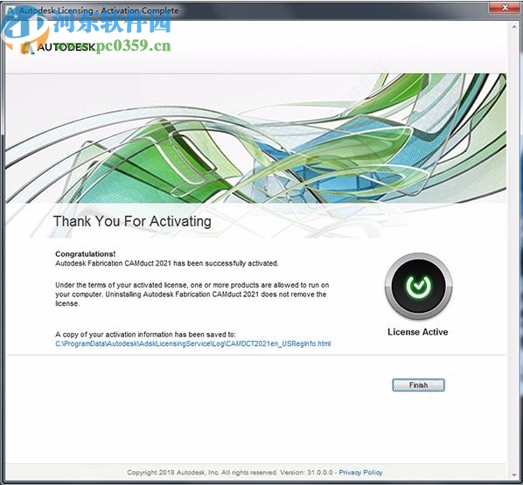
Task: Click 'A copy of your activation information' text
Action: click(145, 335)
